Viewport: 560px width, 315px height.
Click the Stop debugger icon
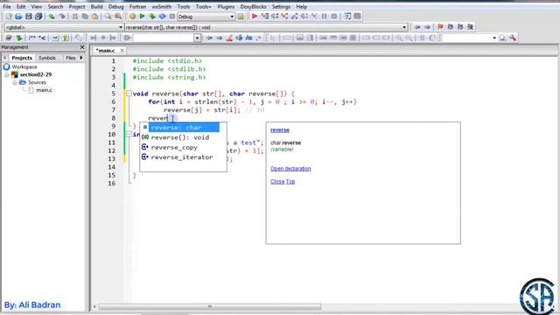click(334, 17)
